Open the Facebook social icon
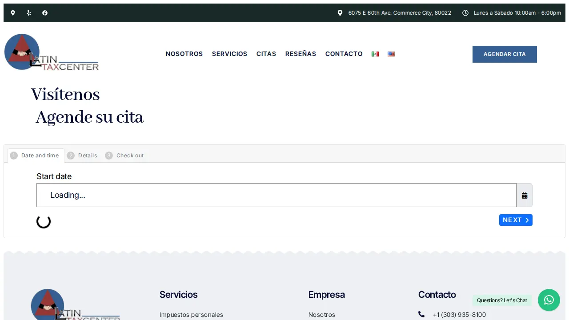 (x=45, y=13)
